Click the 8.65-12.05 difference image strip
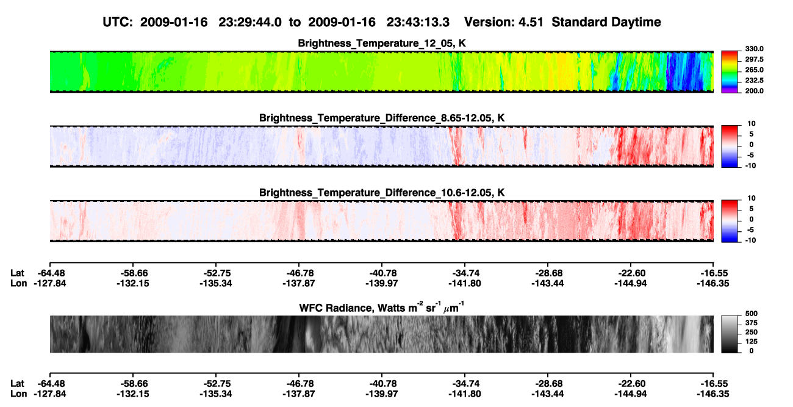The image size is (793, 407). point(381,146)
